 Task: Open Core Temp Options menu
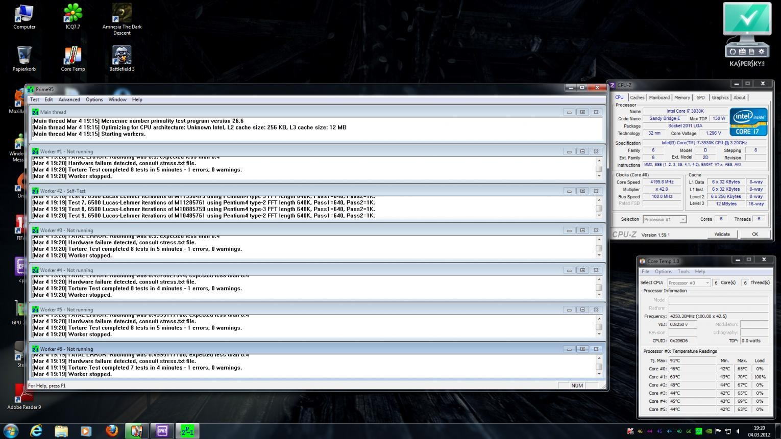click(x=663, y=271)
